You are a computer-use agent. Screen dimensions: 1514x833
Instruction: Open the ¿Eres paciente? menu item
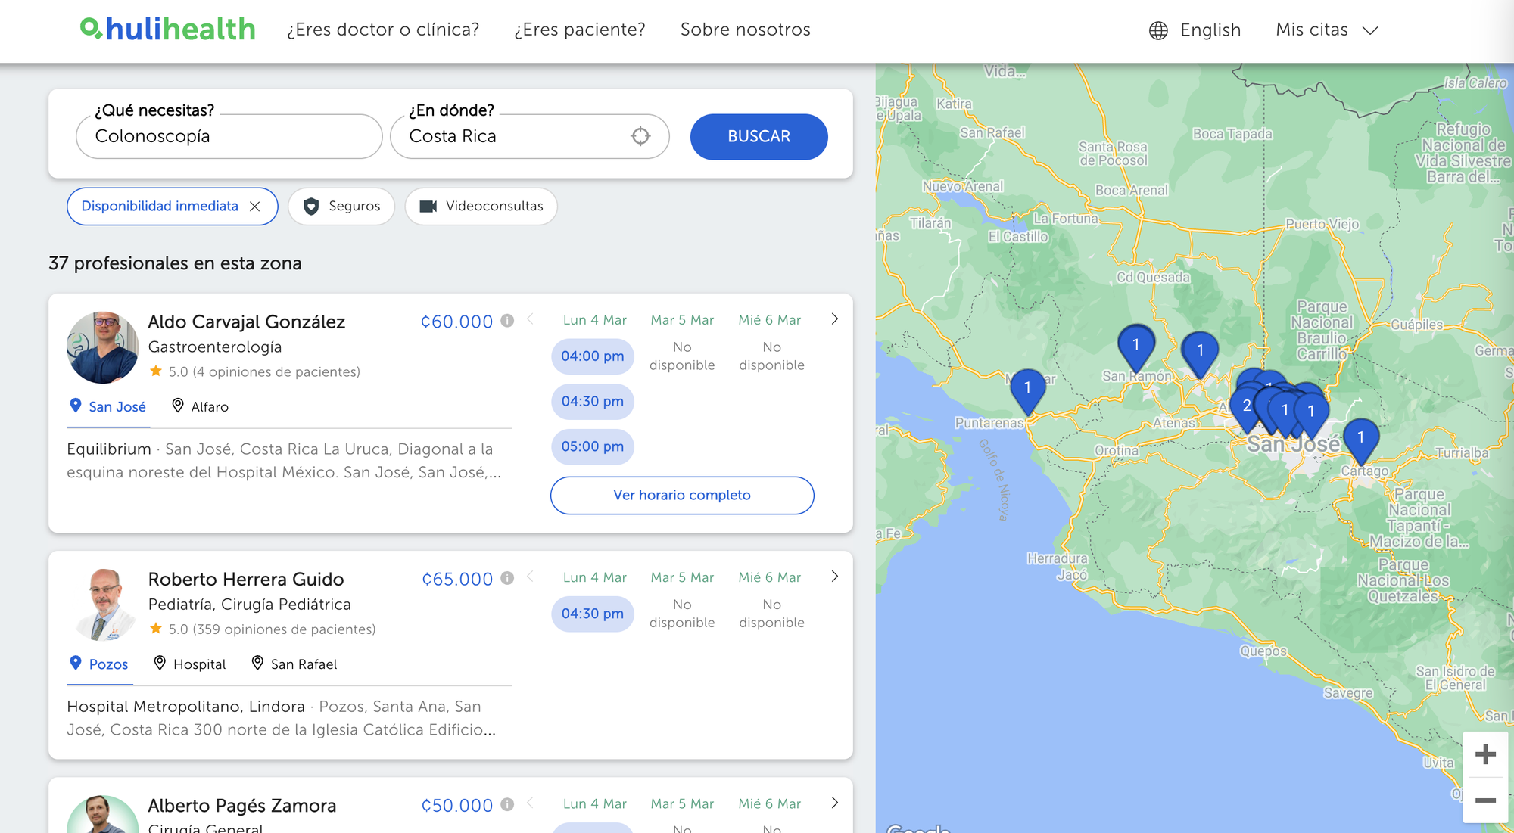(x=580, y=30)
